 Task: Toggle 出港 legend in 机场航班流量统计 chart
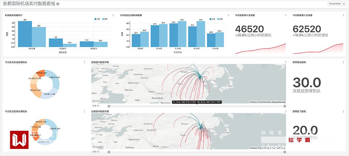pyautogui.click(x=98, y=19)
